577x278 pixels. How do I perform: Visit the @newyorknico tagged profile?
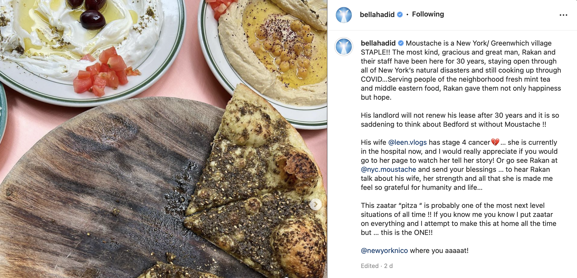pyautogui.click(x=384, y=250)
